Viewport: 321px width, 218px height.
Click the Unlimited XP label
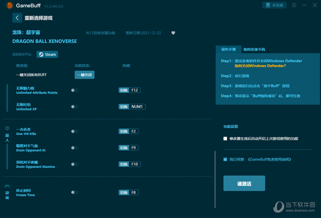pos(26,107)
